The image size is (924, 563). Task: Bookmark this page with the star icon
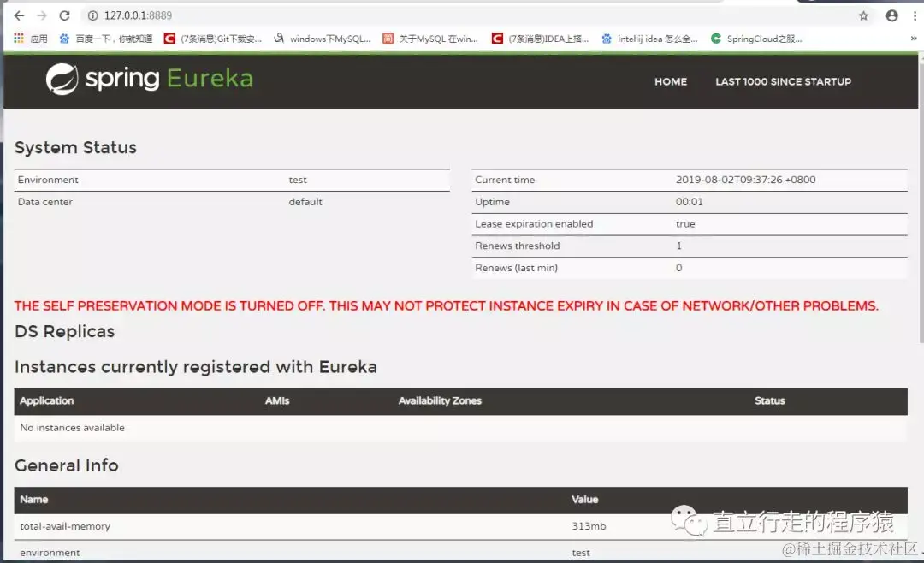coord(863,16)
